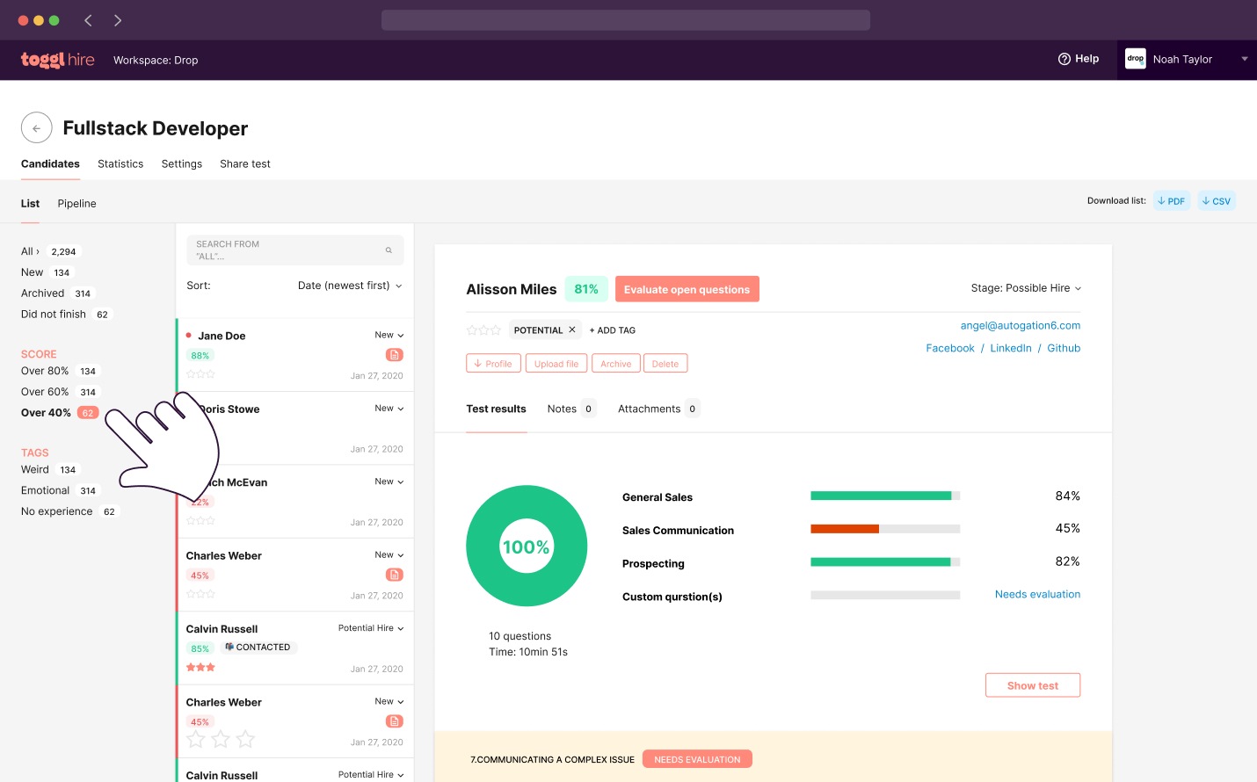
Task: Open the angel@autogation6.com email link
Action: pos(1021,325)
